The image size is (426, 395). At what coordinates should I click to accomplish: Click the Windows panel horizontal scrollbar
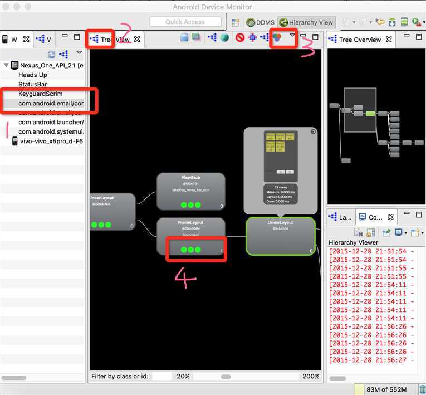tap(14, 378)
